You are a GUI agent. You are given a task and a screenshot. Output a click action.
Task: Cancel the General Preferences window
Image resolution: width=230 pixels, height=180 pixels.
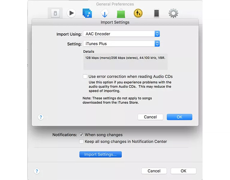(x=154, y=171)
